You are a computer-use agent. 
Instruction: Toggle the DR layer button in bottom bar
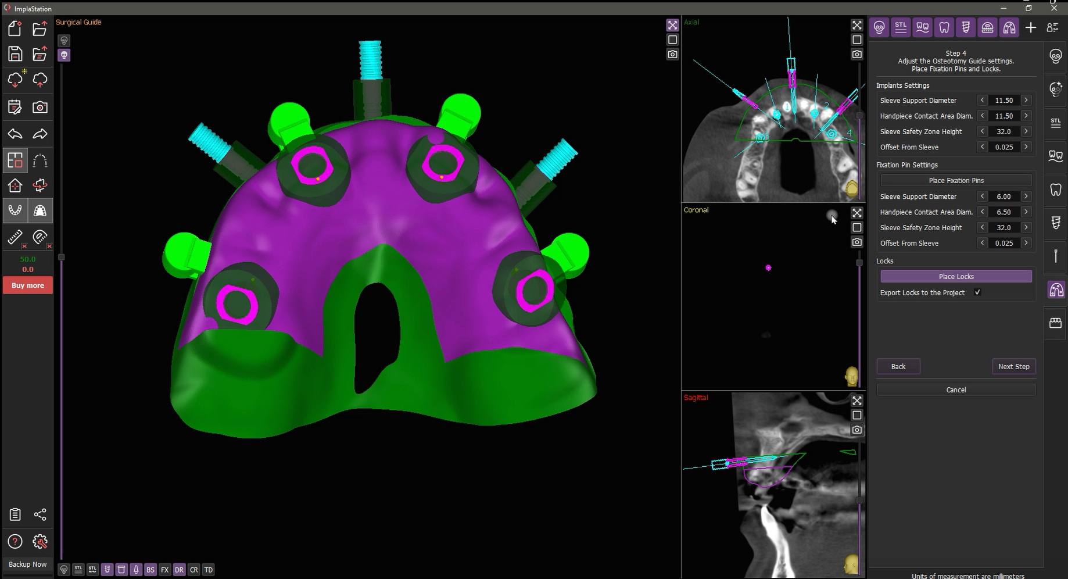click(x=179, y=570)
